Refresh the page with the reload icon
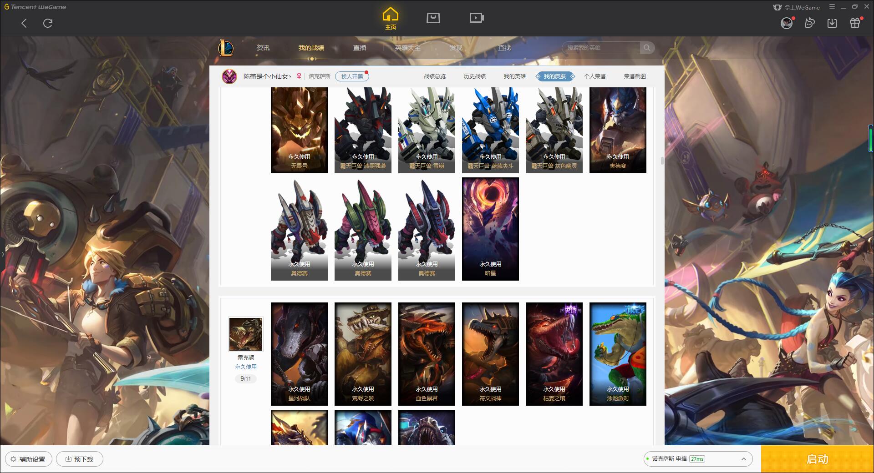 48,23
